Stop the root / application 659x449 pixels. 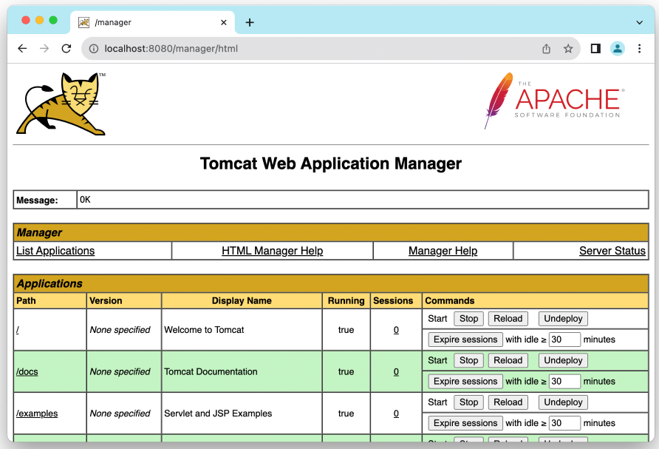point(468,319)
